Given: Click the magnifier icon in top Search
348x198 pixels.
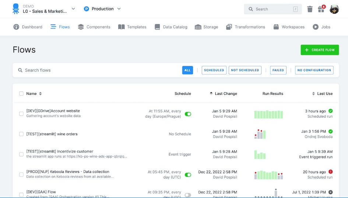Looking at the screenshot, I should 251,9.
